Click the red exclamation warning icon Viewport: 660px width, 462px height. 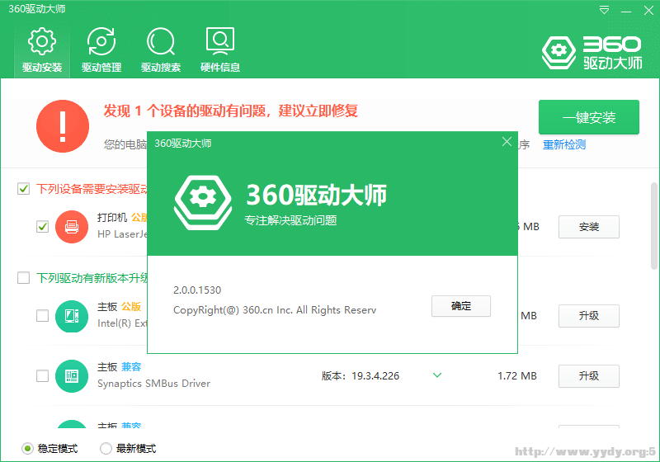[x=63, y=126]
